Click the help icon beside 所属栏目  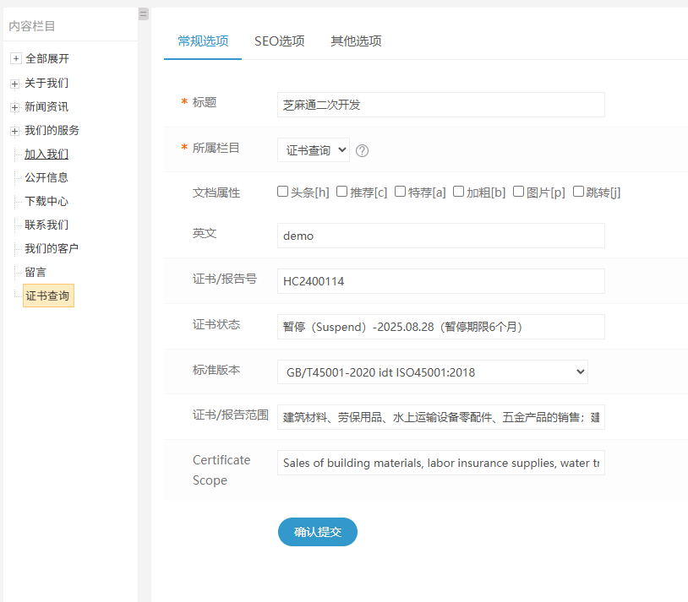coord(362,150)
